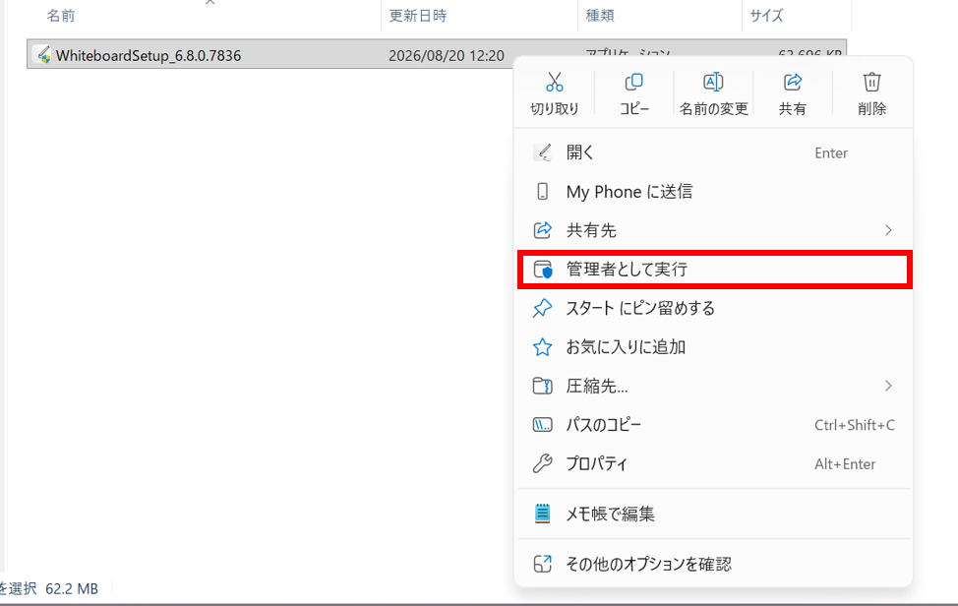Click the Delete (削除) trash icon

871,82
